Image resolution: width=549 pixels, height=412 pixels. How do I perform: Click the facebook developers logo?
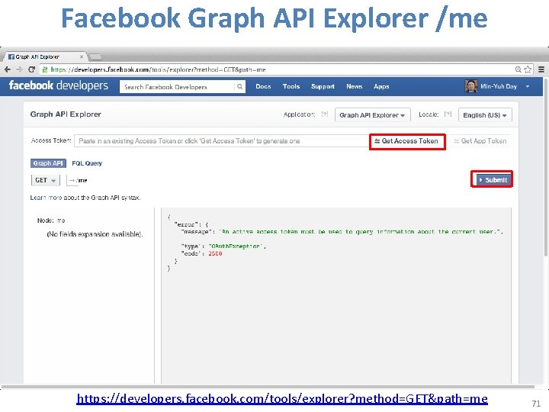click(x=59, y=85)
